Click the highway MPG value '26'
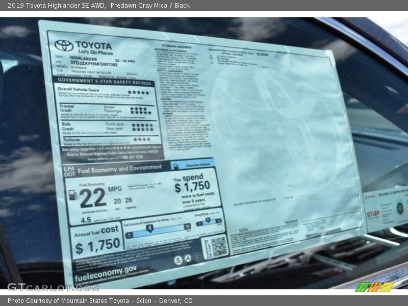Viewport: 408px width, 306px height. click(x=129, y=200)
